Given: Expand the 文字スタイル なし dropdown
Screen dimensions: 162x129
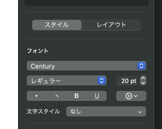Looking at the screenshot, I should 106,111.
